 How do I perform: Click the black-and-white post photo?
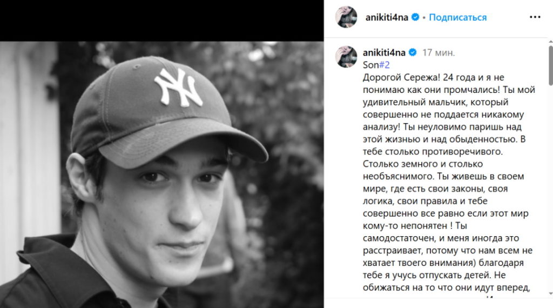(x=162, y=175)
